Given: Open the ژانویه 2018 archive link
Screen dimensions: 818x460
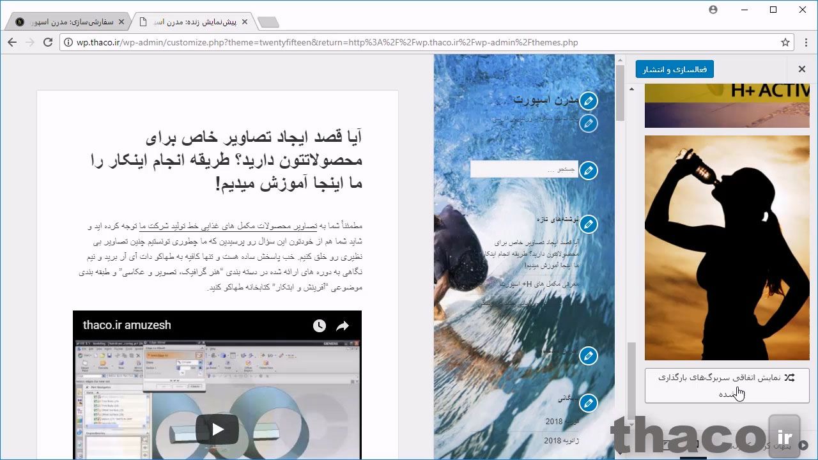Looking at the screenshot, I should tap(562, 441).
